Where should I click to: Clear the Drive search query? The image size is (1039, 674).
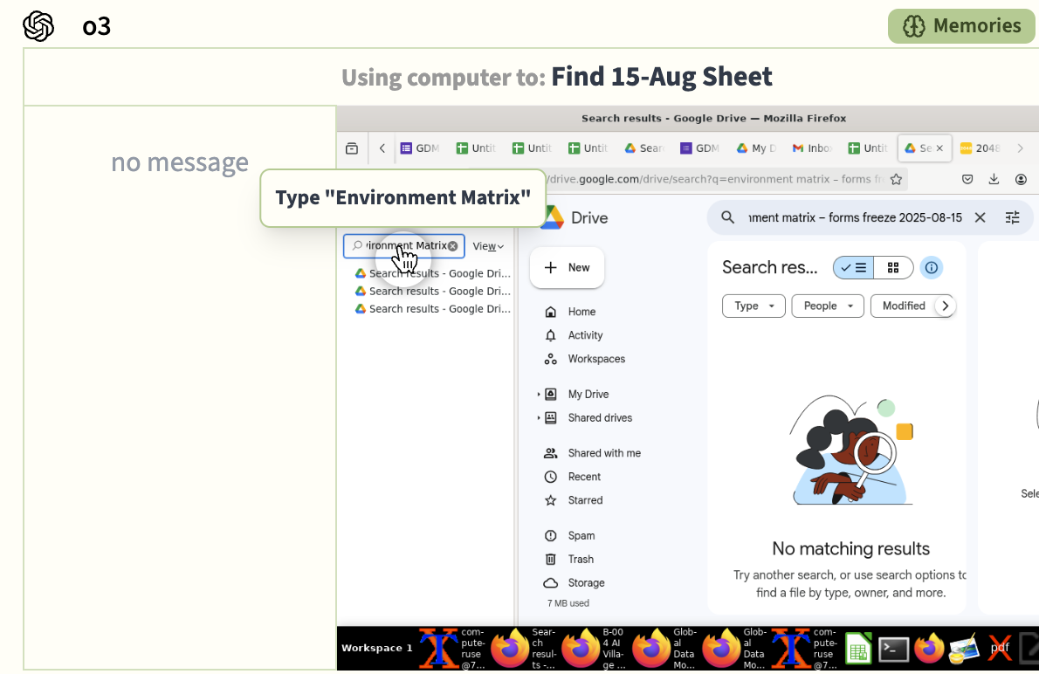click(x=980, y=217)
